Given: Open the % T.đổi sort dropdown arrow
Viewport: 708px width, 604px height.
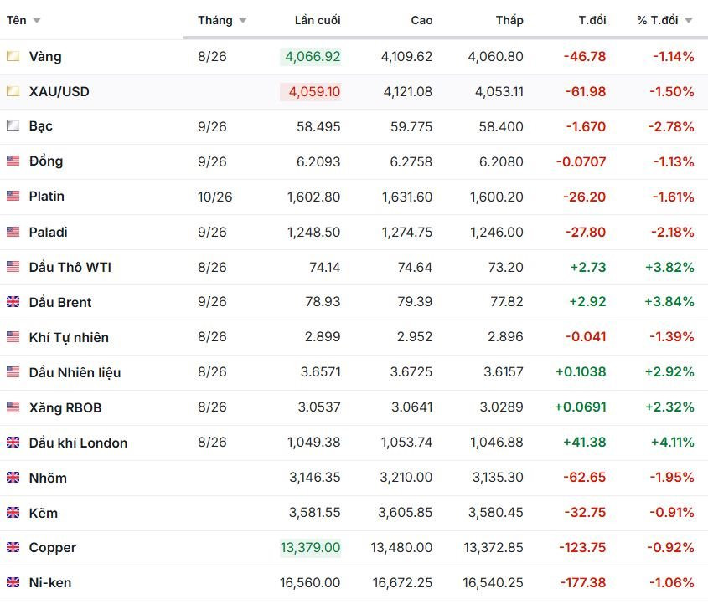Looking at the screenshot, I should 689,20.
